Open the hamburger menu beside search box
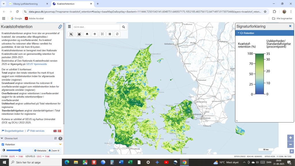295x166 pixels. [69, 27]
